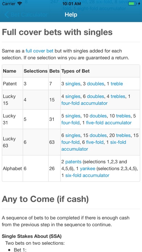The height and width of the screenshot is (252, 142).
Task: Open 'doubles' link in Lucky 63 row
Action: click(98, 135)
